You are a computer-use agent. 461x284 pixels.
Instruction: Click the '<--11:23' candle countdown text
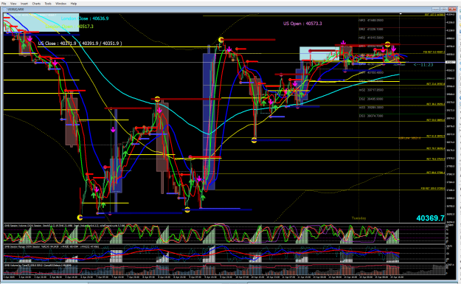click(x=423, y=65)
